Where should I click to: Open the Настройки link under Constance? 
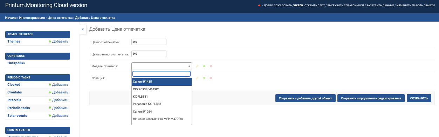click(x=16, y=63)
